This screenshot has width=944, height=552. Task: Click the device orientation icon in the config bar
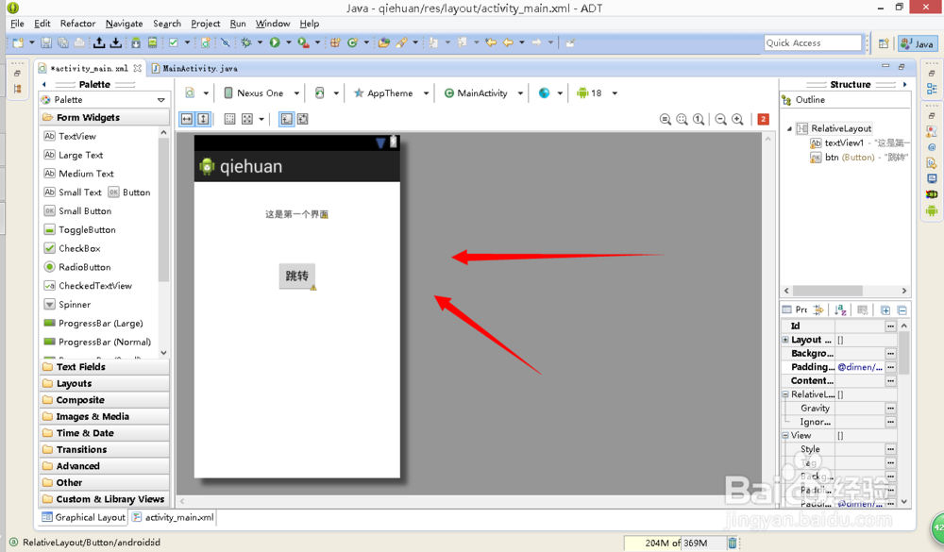coord(321,93)
